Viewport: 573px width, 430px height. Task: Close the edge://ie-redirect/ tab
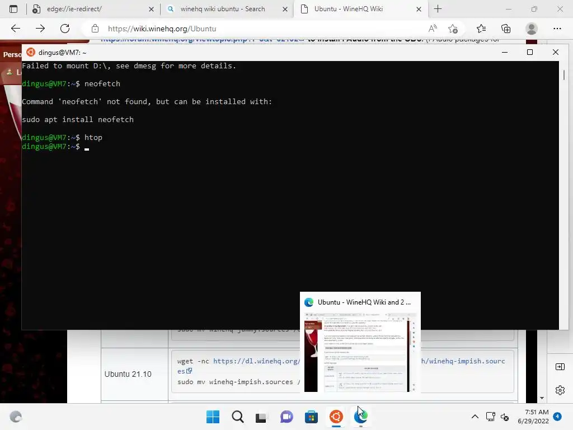click(x=151, y=9)
